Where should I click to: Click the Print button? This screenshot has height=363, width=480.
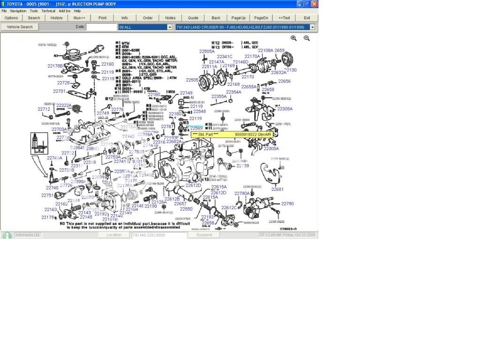tap(102, 18)
